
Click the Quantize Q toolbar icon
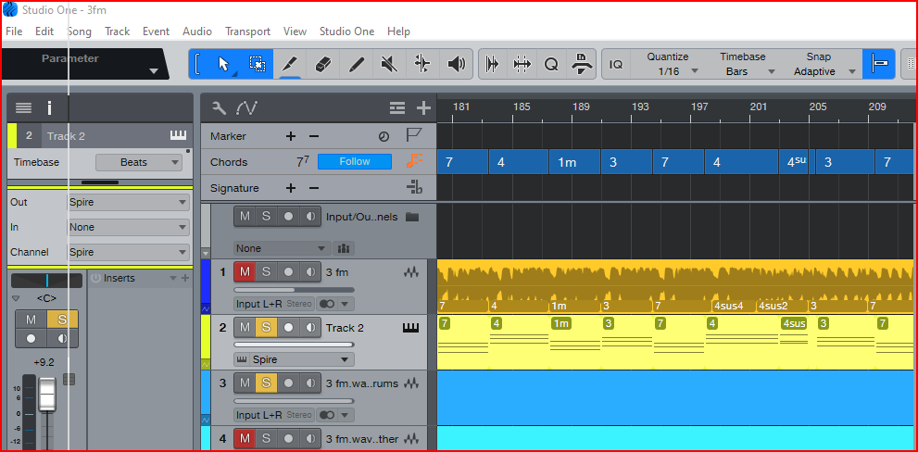click(551, 64)
